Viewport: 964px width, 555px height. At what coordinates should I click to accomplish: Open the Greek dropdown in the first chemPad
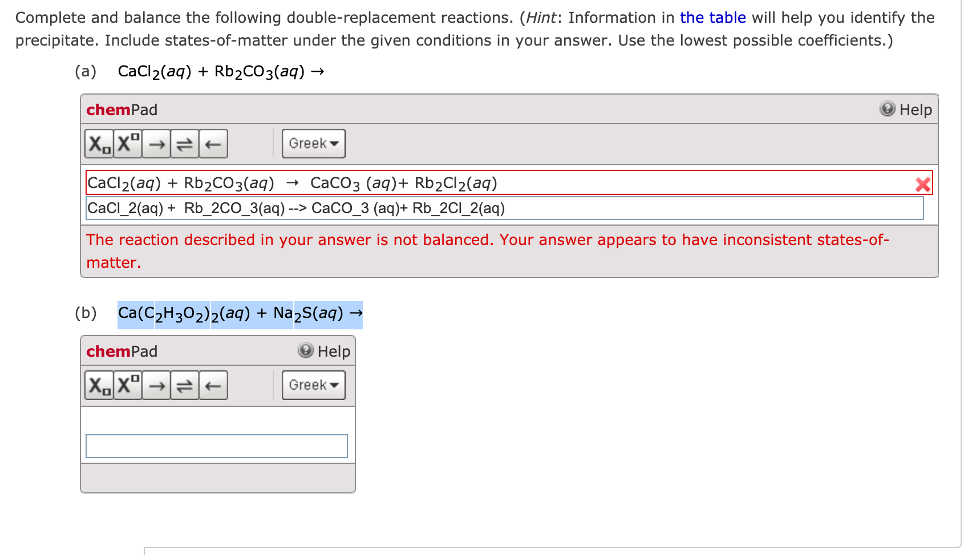(313, 144)
